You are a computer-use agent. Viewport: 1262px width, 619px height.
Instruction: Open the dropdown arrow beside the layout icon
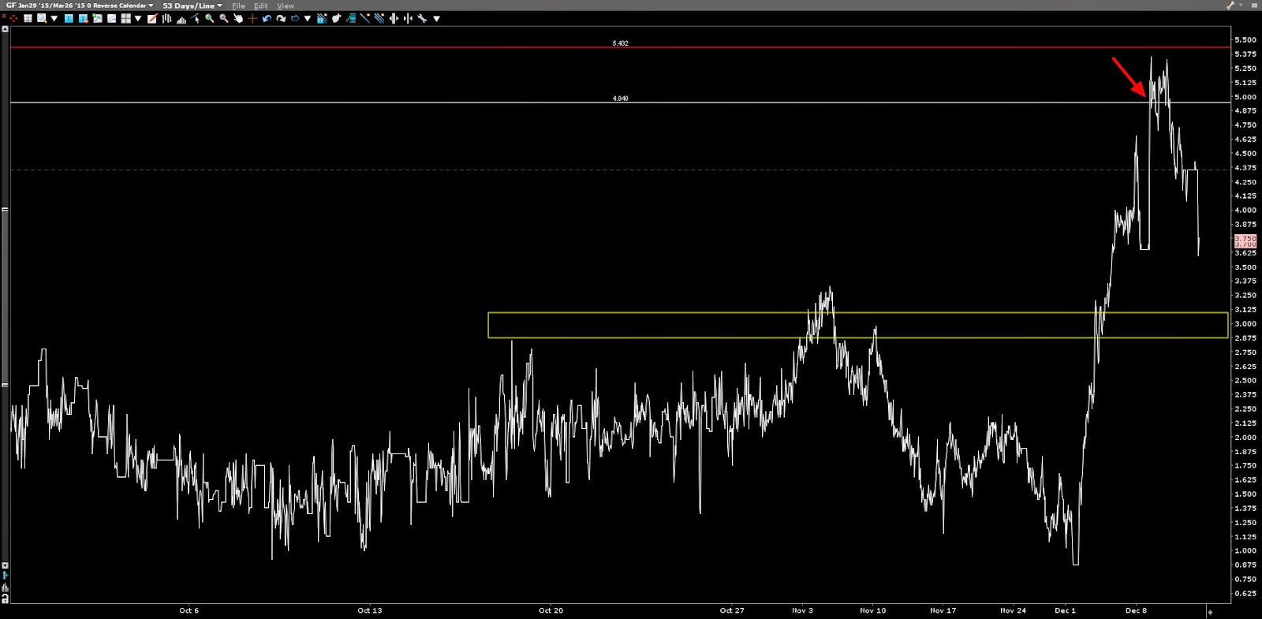[138, 18]
